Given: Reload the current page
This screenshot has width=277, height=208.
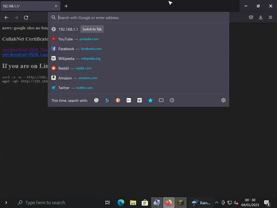Looking at the screenshot, I should (26, 18).
